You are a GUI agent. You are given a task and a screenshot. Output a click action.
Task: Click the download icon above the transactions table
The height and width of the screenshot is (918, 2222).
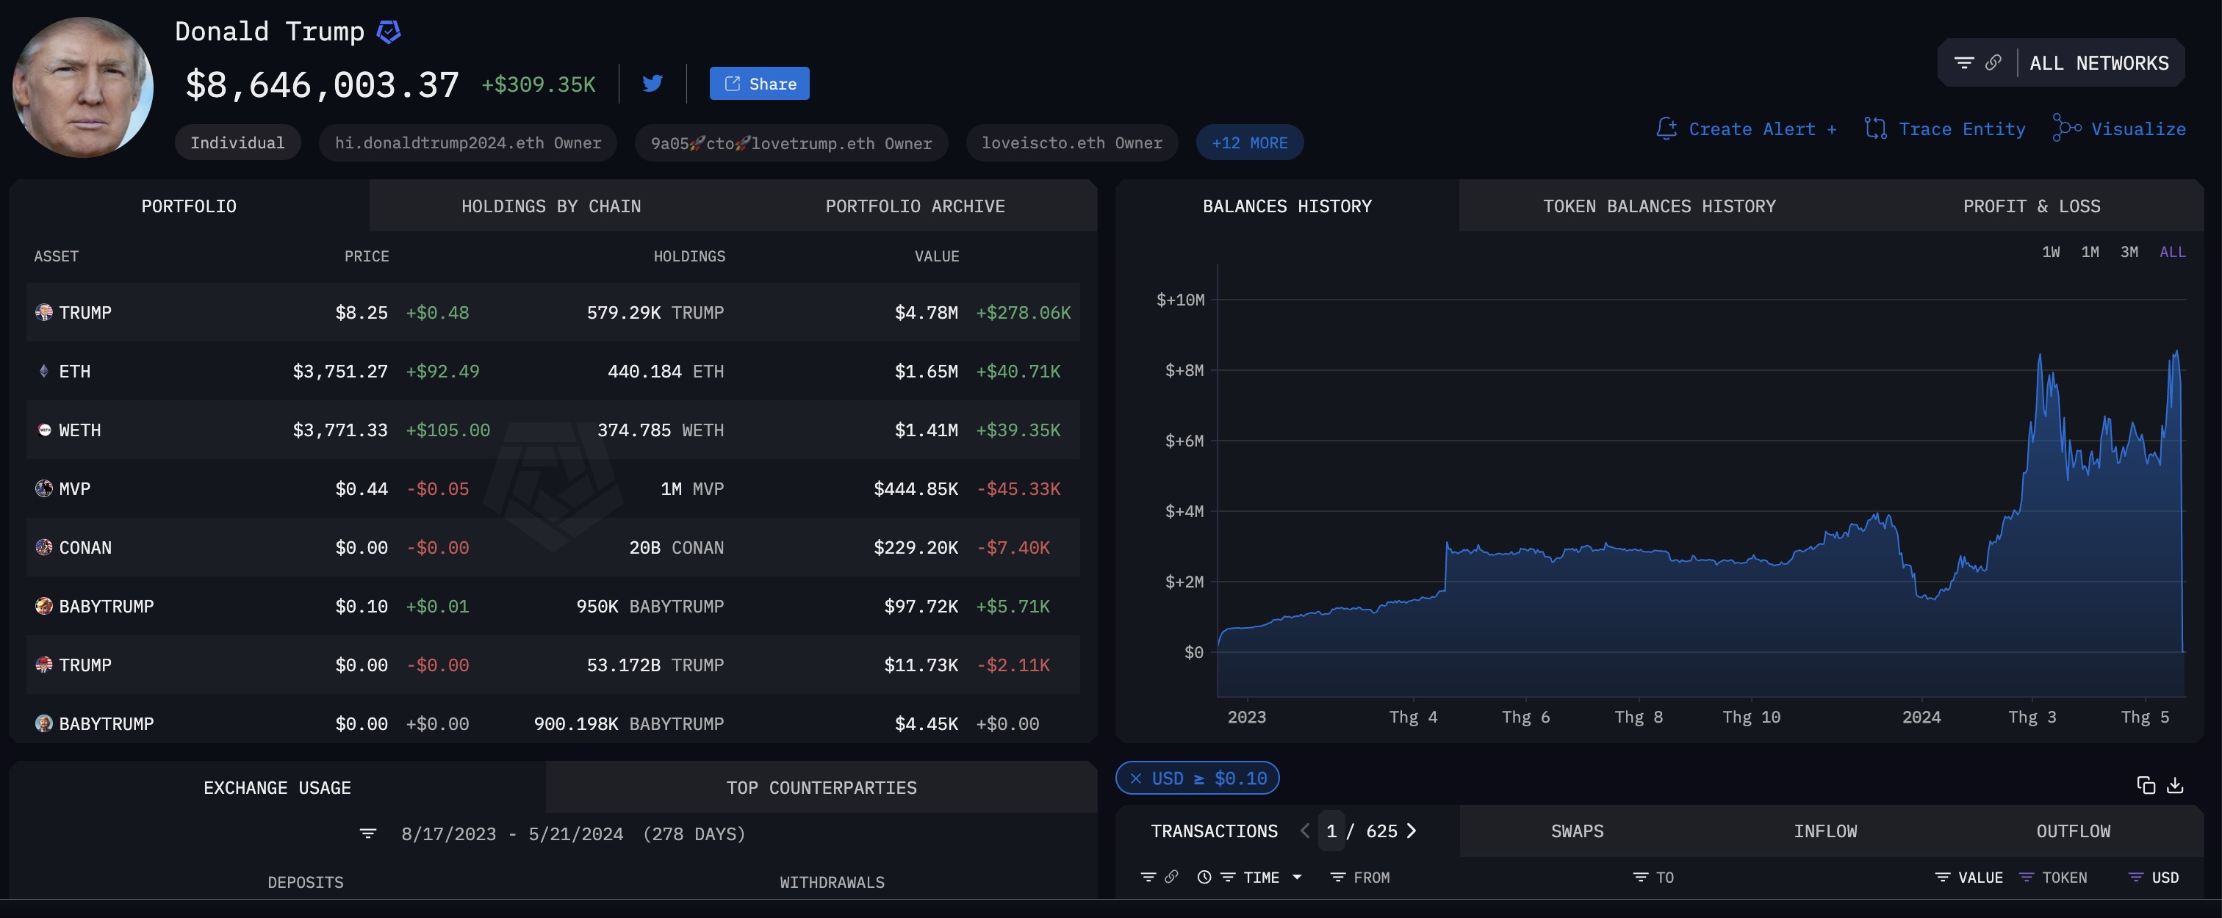(x=2176, y=784)
